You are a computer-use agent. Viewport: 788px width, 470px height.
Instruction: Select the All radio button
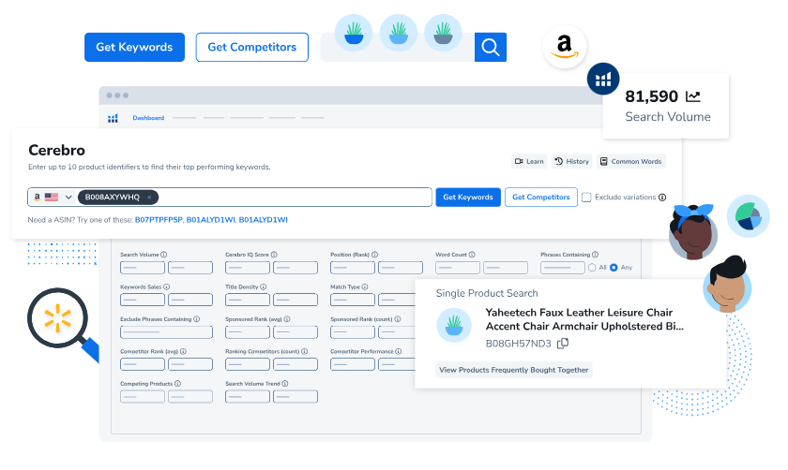592,268
